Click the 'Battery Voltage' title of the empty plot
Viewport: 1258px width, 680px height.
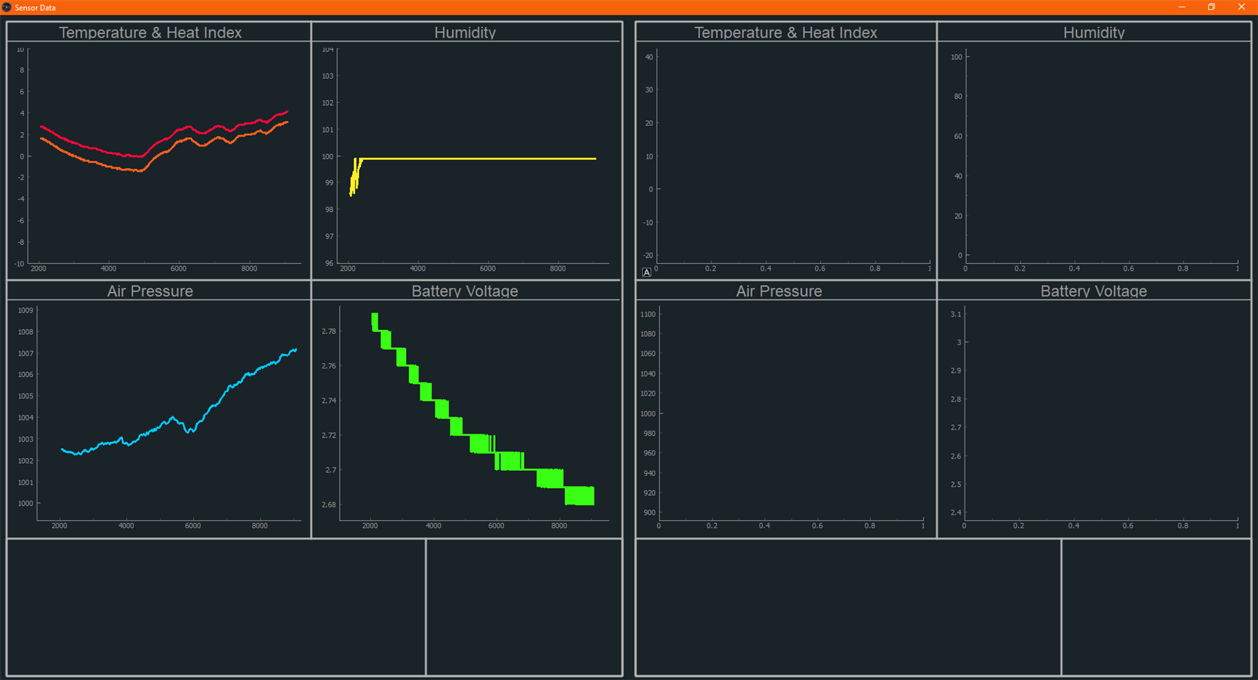(1094, 291)
